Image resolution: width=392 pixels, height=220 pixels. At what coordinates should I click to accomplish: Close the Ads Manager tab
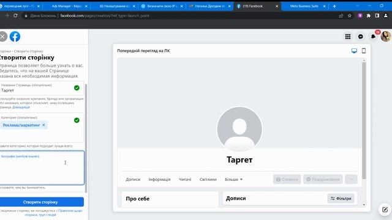click(x=86, y=6)
